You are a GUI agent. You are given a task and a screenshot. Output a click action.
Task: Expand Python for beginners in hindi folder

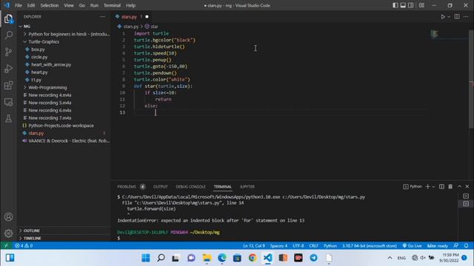[69, 34]
